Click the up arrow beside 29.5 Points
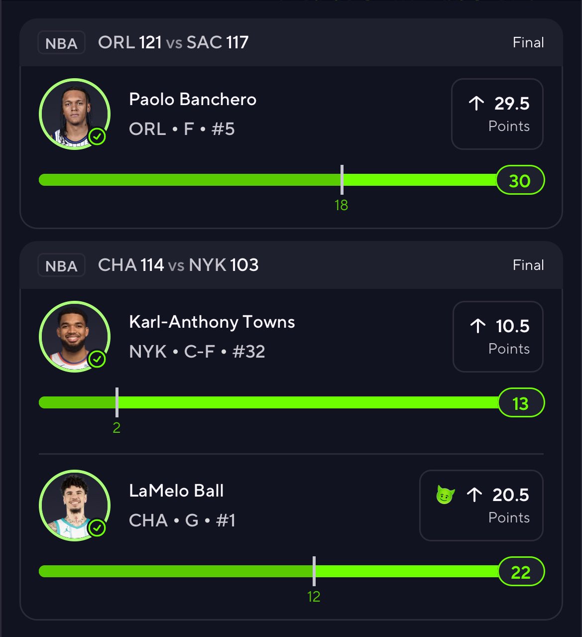 tap(476, 104)
